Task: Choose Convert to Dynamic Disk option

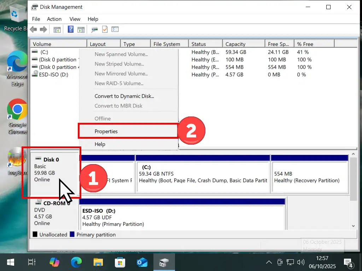Action: (124, 96)
